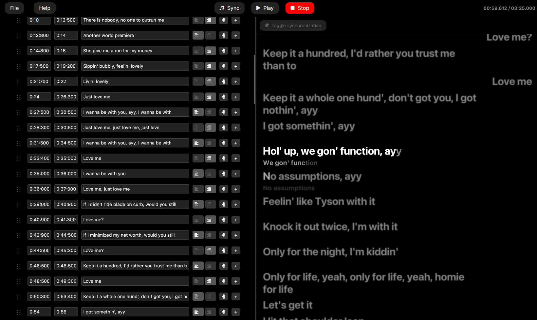This screenshot has width=537, height=320.
Task: Click microphone on 'Just love me, just love me, just love' row
Action: 224,127
